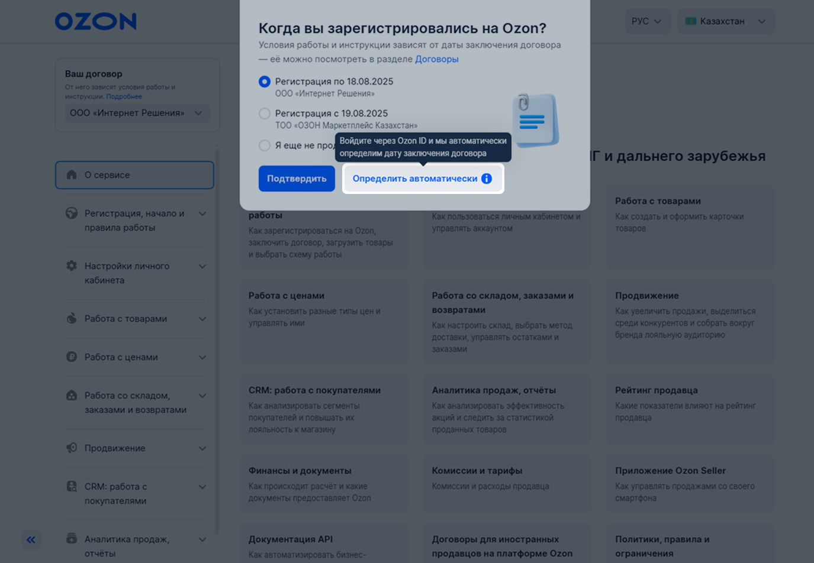
Task: Open Работа с ценами card
Action: click(x=324, y=323)
